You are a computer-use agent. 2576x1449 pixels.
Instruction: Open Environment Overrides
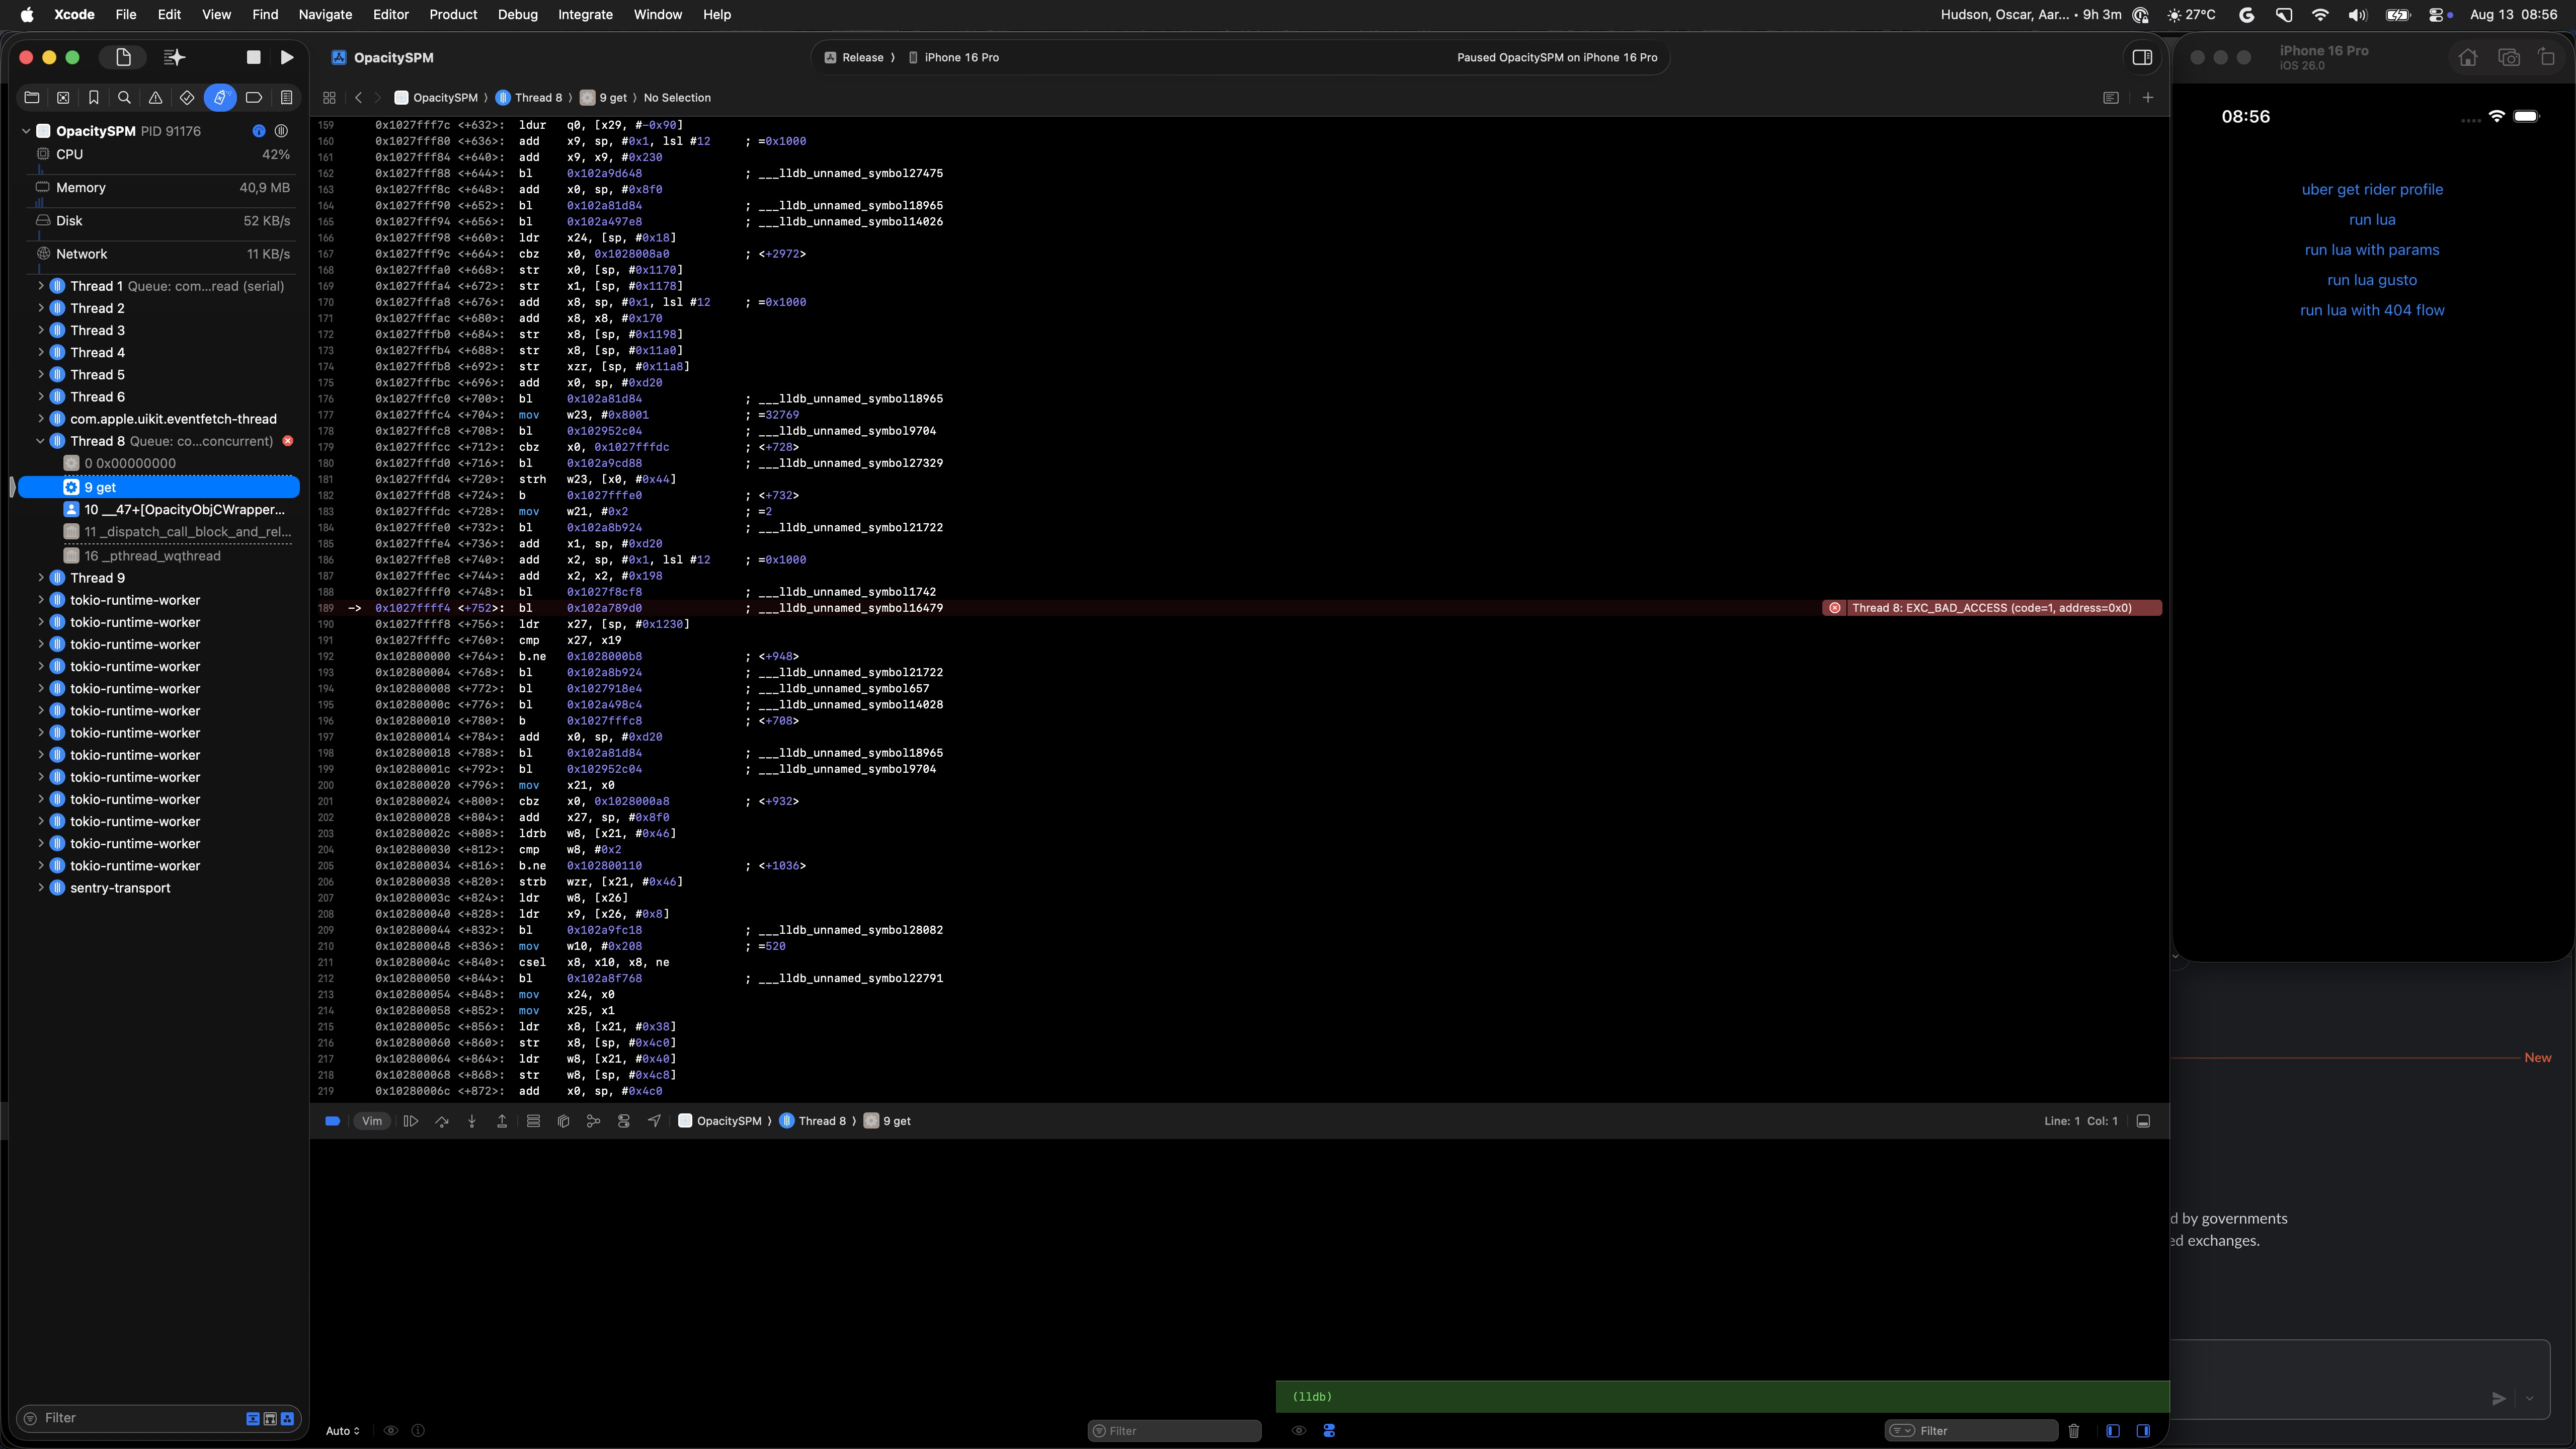[x=624, y=1121]
